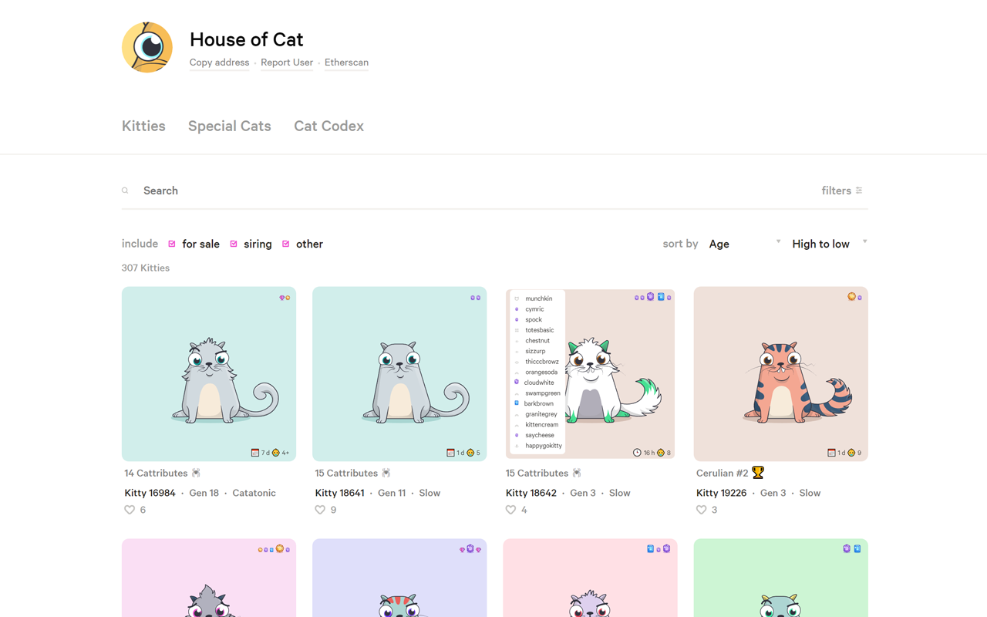Click gem badges on the pink second-row card
Image resolution: width=987 pixels, height=617 pixels.
(274, 549)
